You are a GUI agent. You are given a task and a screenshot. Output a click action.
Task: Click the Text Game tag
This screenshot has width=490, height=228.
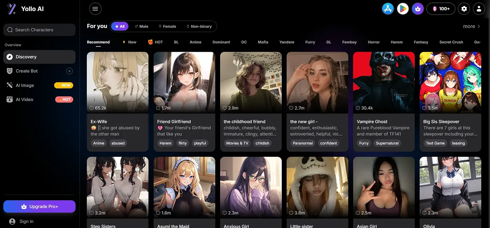point(435,143)
